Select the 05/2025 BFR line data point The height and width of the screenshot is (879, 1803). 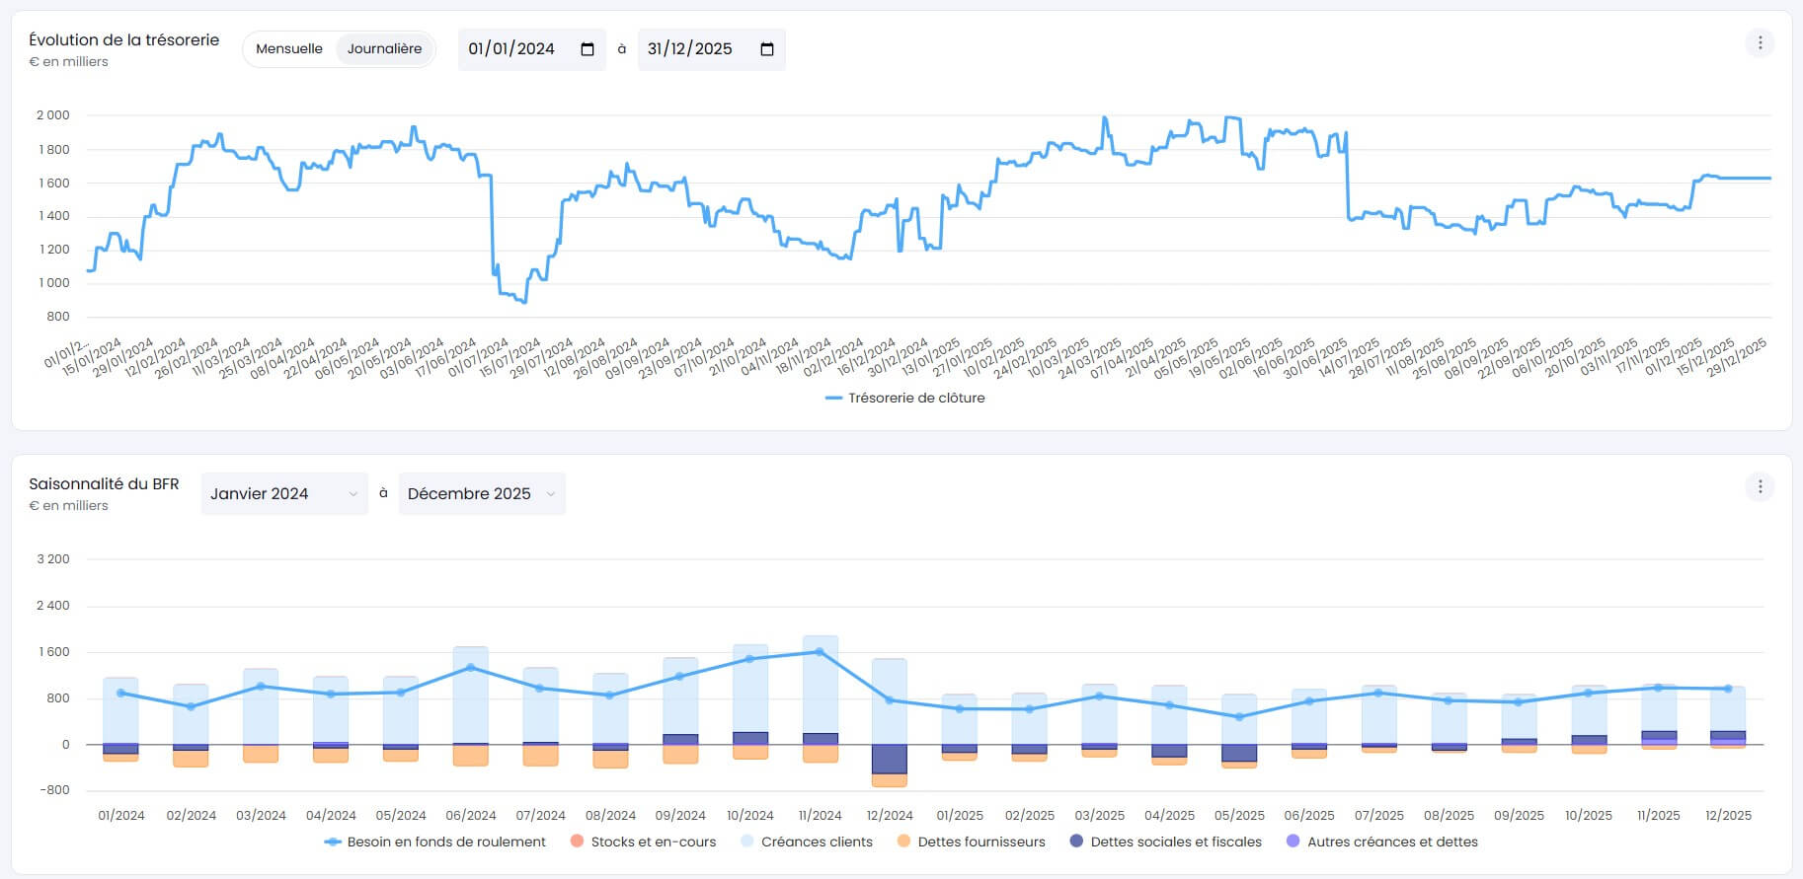(x=1239, y=717)
